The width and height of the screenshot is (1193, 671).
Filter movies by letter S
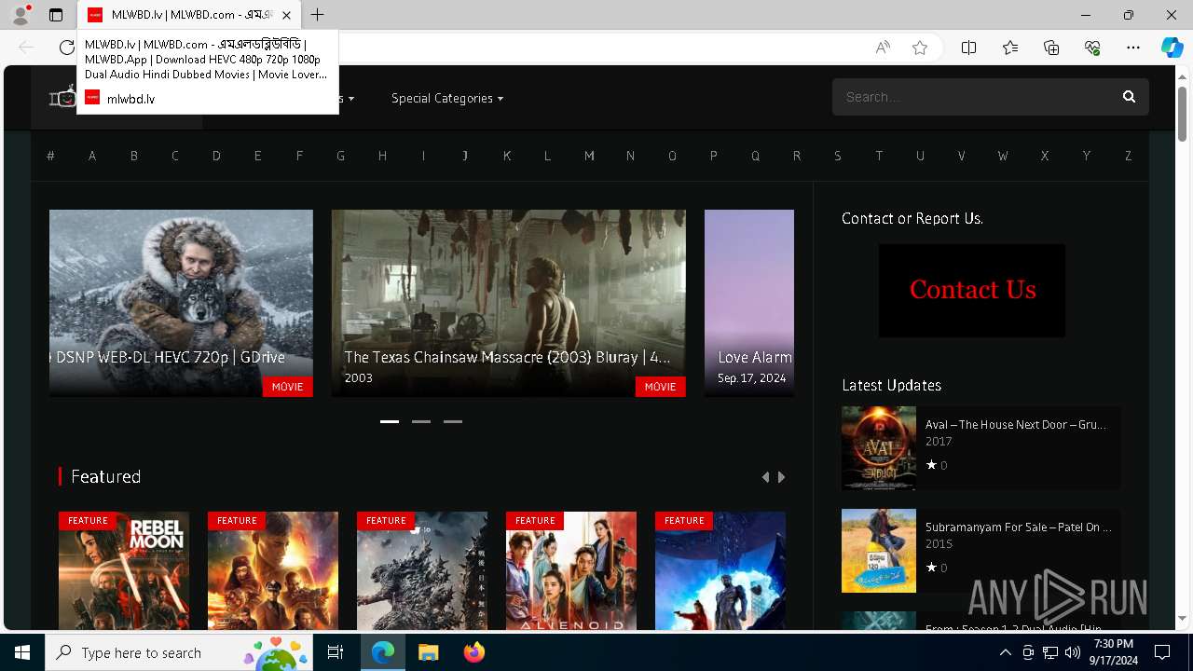click(x=838, y=156)
